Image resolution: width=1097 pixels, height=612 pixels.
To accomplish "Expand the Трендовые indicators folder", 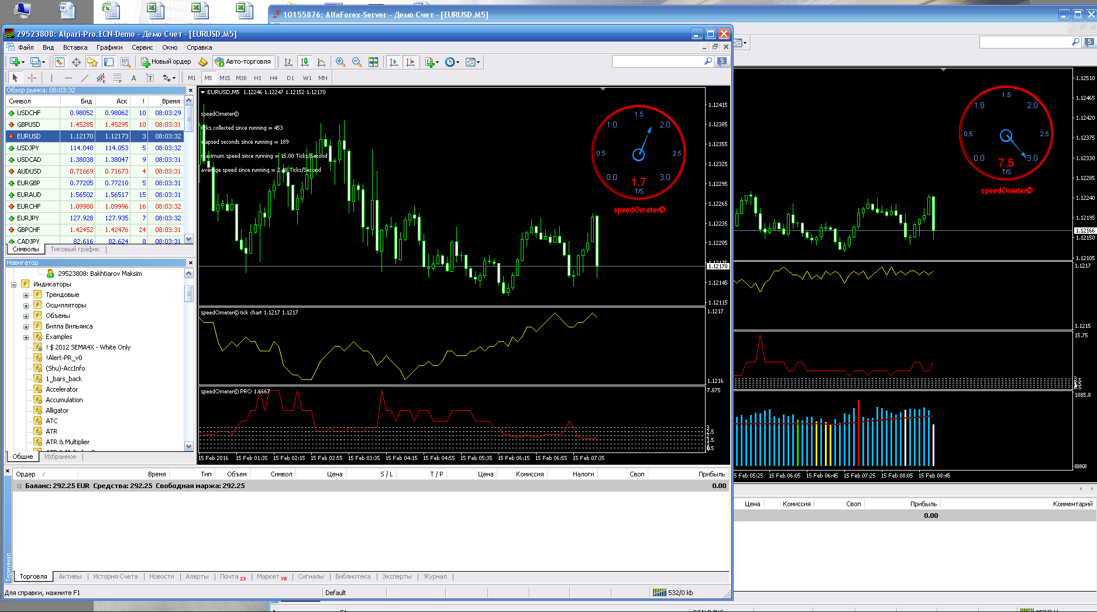I will point(26,295).
